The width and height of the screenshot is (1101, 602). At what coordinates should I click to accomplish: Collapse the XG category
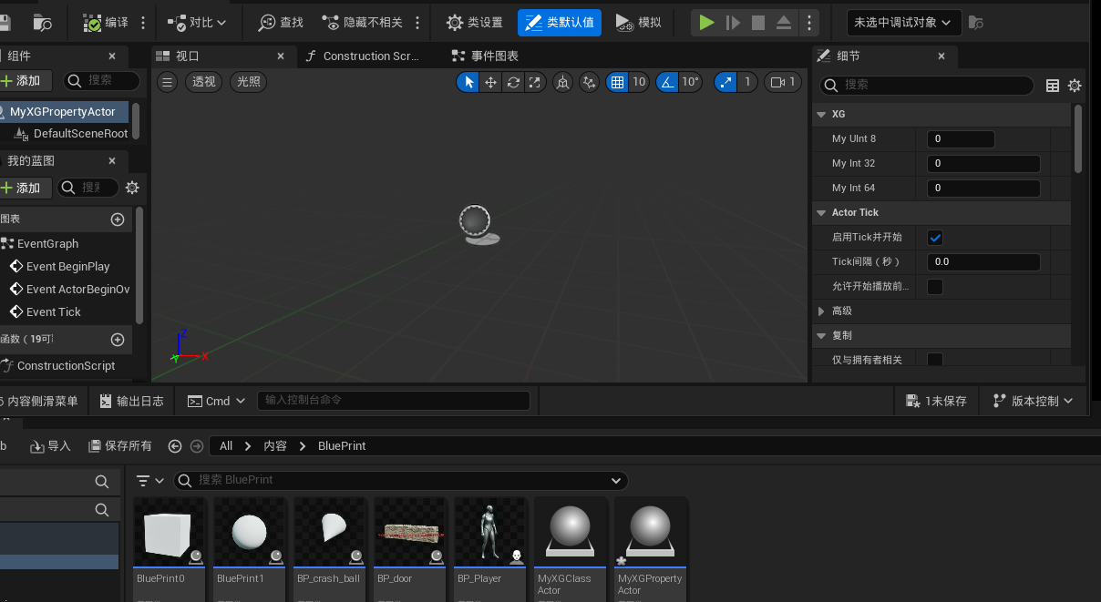822,115
